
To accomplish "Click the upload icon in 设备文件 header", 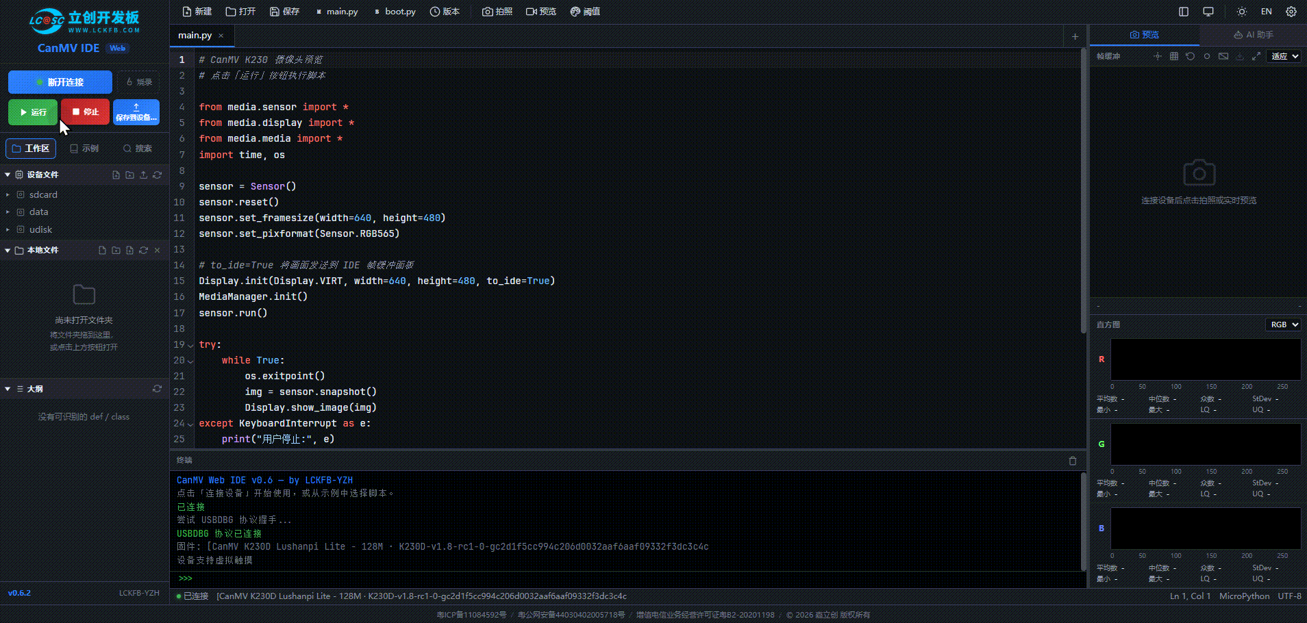I will click(143, 175).
